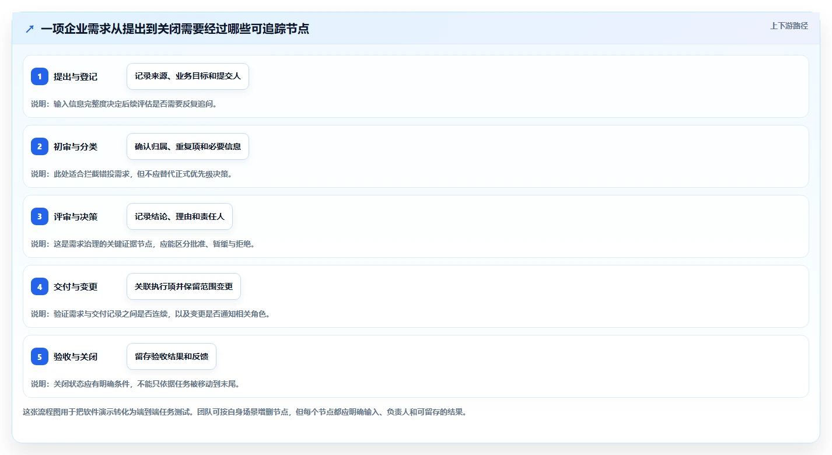Viewport: 832px width, 455px height.
Task: Click the note starting 关闭状态应有明确条件
Action: pos(135,384)
